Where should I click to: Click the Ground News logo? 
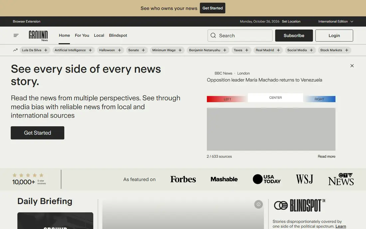click(x=38, y=36)
